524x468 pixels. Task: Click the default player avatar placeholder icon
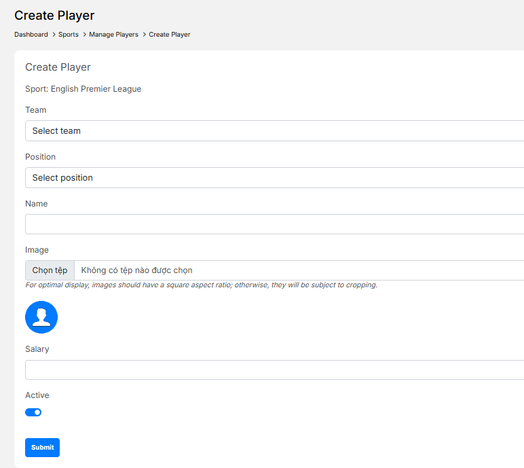[x=41, y=317]
